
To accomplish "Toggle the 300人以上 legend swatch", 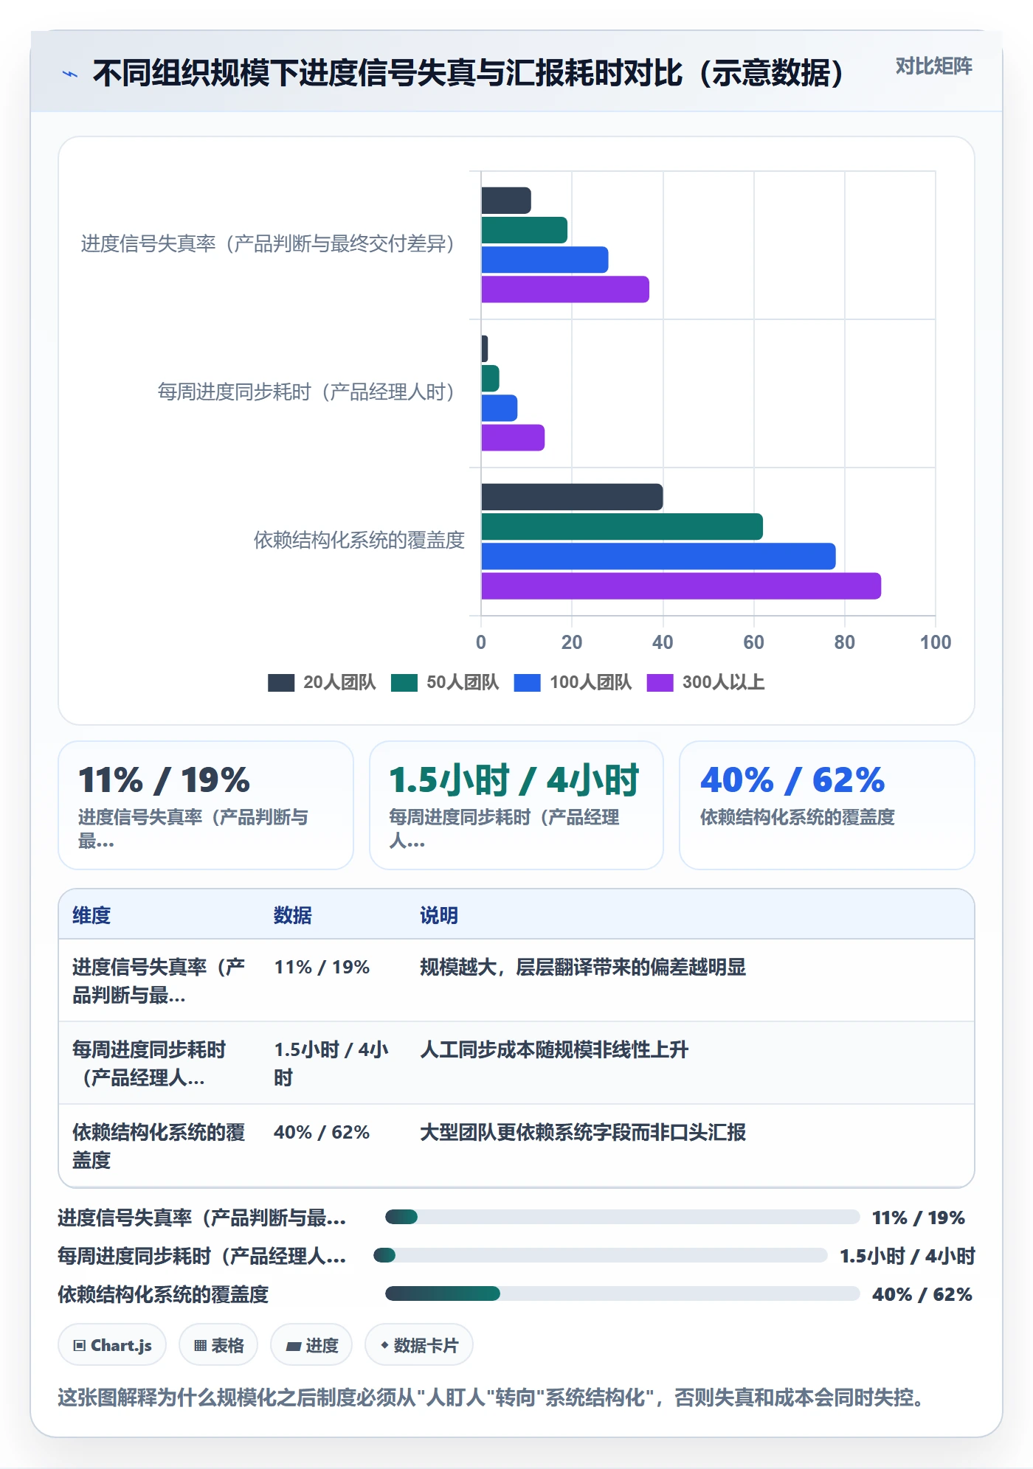I will (660, 683).
